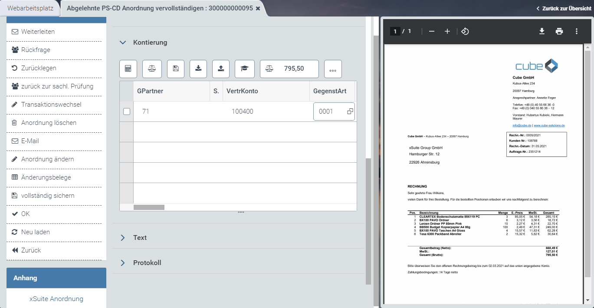The image size is (594, 308).
Task: Select Weiterleiten in the left menu
Action: tap(38, 32)
